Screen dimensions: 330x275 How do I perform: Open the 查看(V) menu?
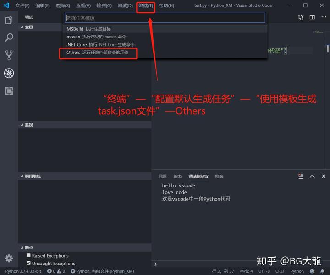[83, 5]
